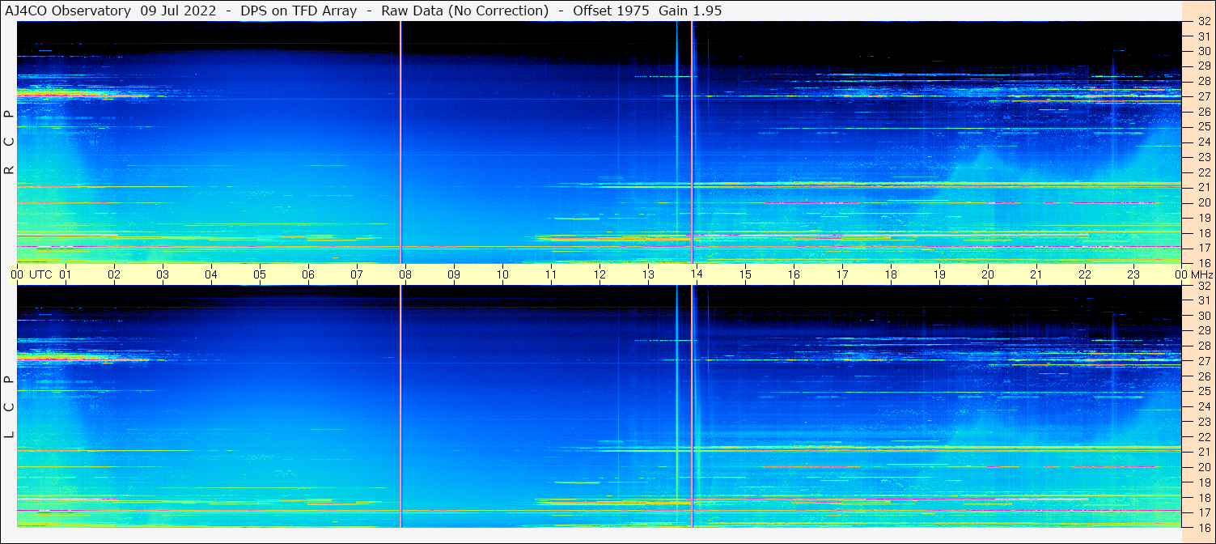
Task: Click the 06 hour tick label
Action: pyautogui.click(x=308, y=274)
